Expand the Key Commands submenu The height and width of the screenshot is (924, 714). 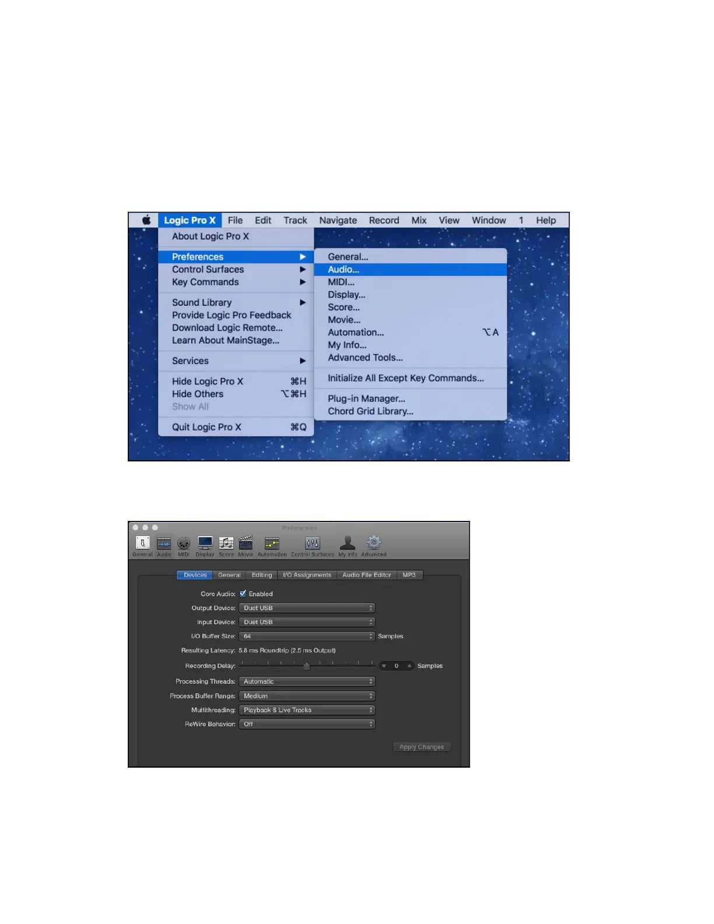[x=236, y=282]
